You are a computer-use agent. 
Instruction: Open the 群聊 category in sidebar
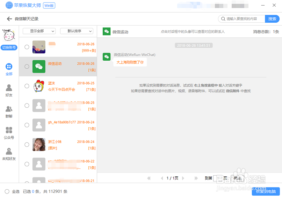[x=9, y=112]
